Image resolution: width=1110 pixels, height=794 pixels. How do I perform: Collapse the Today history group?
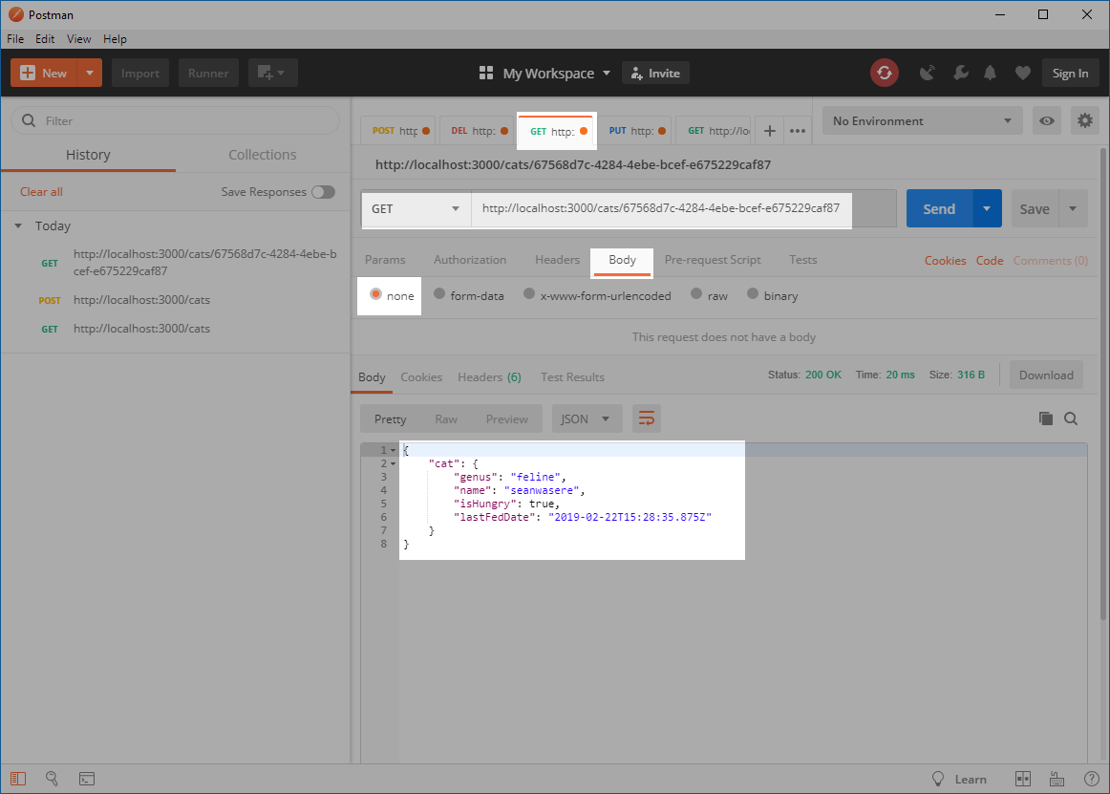point(18,225)
